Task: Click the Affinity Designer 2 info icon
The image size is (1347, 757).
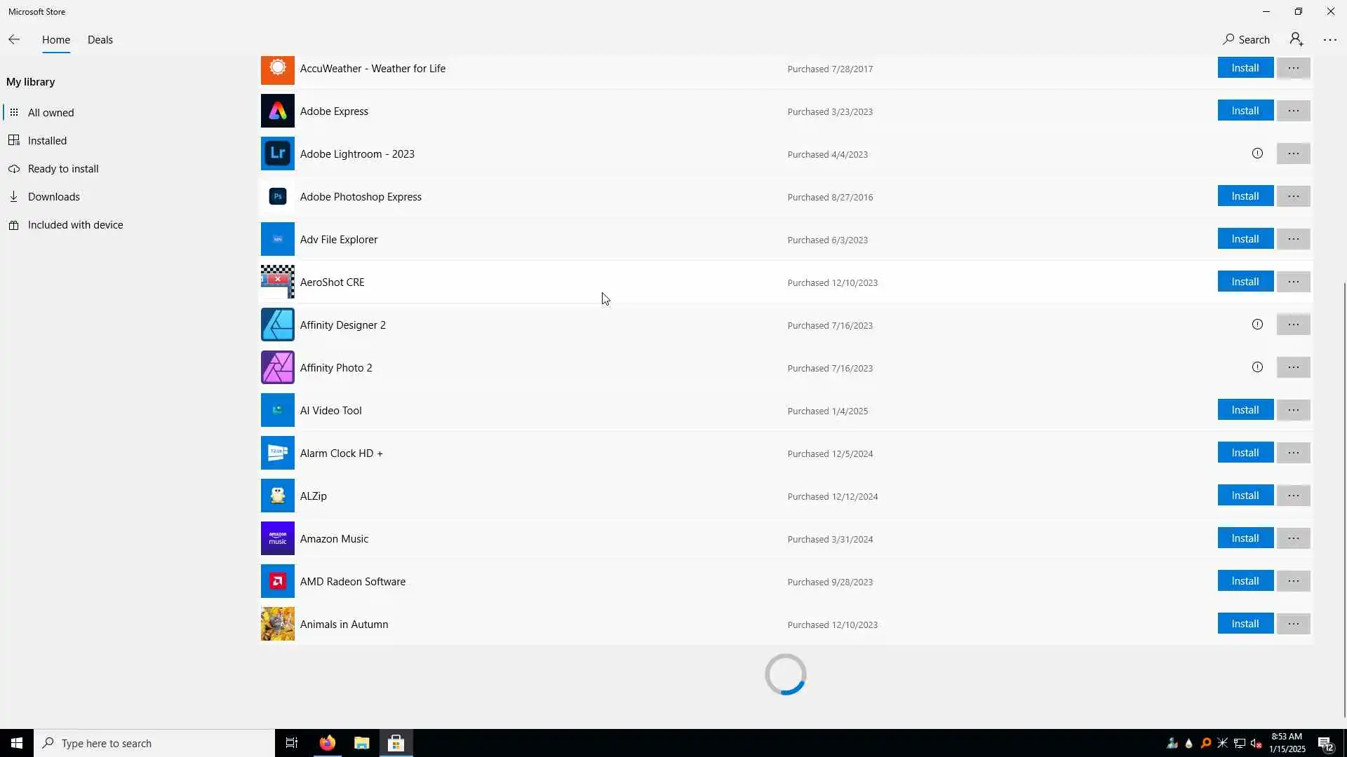Action: pyautogui.click(x=1257, y=325)
